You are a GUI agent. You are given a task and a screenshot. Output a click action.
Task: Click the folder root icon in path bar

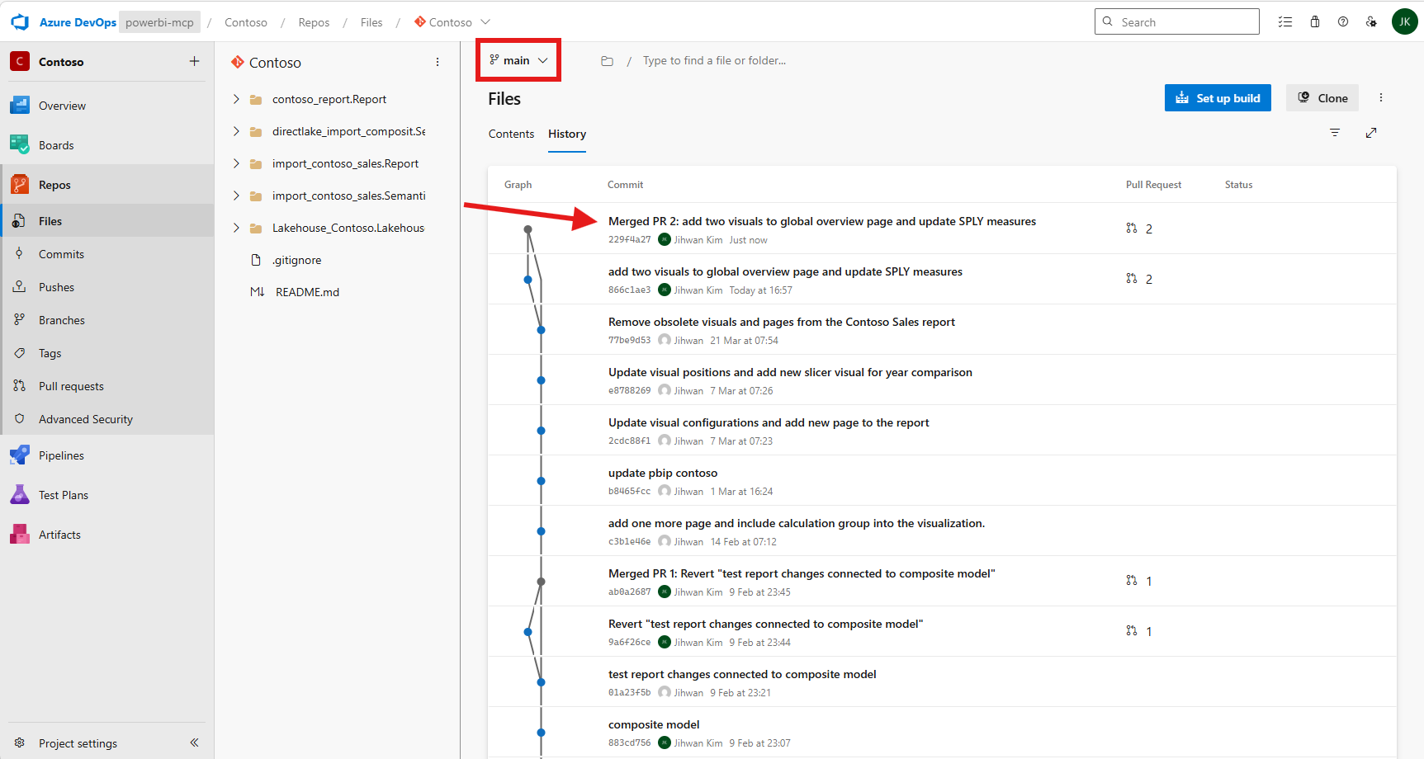click(x=607, y=61)
